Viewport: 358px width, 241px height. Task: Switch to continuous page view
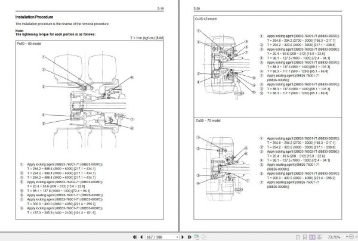click(305, 237)
